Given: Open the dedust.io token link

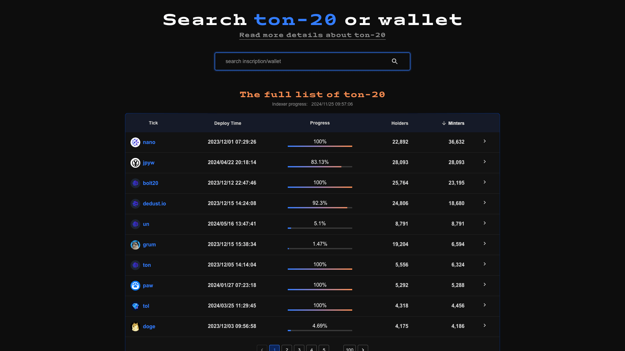Looking at the screenshot, I should [154, 204].
